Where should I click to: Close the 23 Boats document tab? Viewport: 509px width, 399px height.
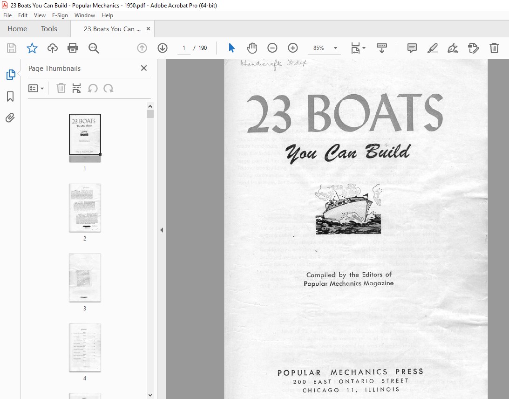(149, 28)
